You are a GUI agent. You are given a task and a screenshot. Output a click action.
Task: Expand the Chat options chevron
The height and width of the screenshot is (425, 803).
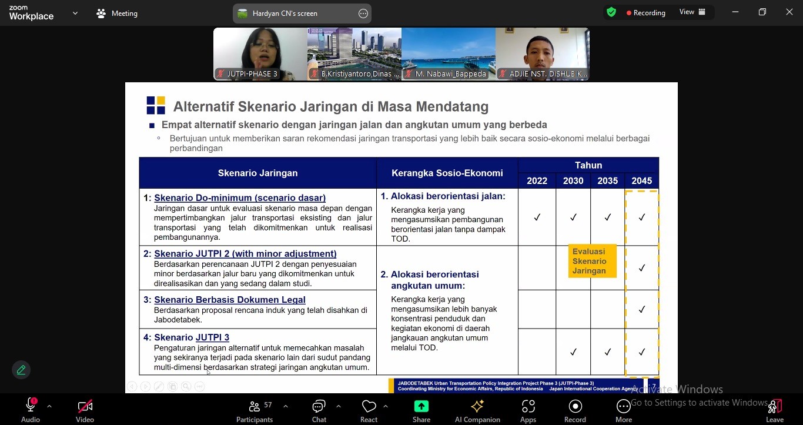tap(339, 406)
